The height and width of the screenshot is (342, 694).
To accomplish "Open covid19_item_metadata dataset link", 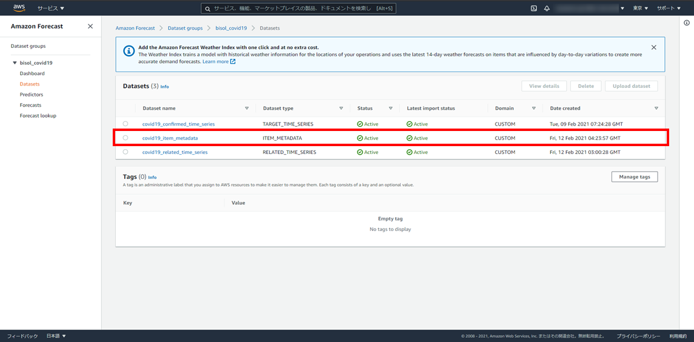I will click(170, 138).
